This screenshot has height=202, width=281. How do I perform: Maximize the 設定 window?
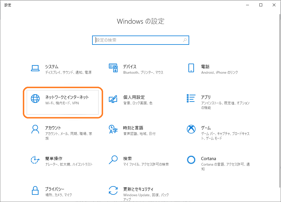261,5
